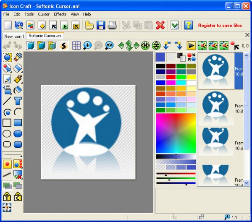Select the flashlight tool
The width and height of the screenshot is (252, 222).
(x=18, y=57)
